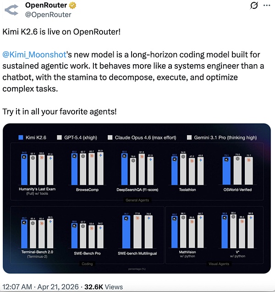275x292 pixels.
Task: Open the more options menu at top right
Action: point(265,6)
